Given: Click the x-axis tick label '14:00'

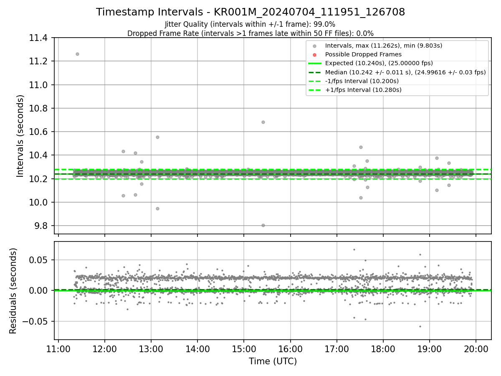Looking at the screenshot, I should pos(197,348).
